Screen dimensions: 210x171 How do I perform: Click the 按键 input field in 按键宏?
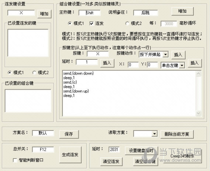(x=98, y=54)
